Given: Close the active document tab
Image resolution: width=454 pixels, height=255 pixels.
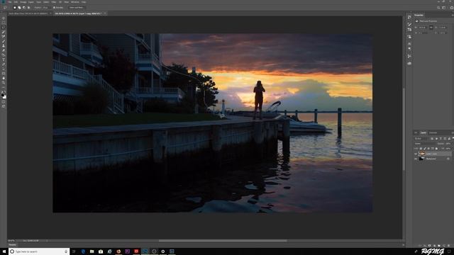Looking at the screenshot, I should pos(105,13).
